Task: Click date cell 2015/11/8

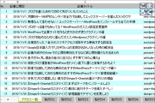Action: tap(18, 53)
